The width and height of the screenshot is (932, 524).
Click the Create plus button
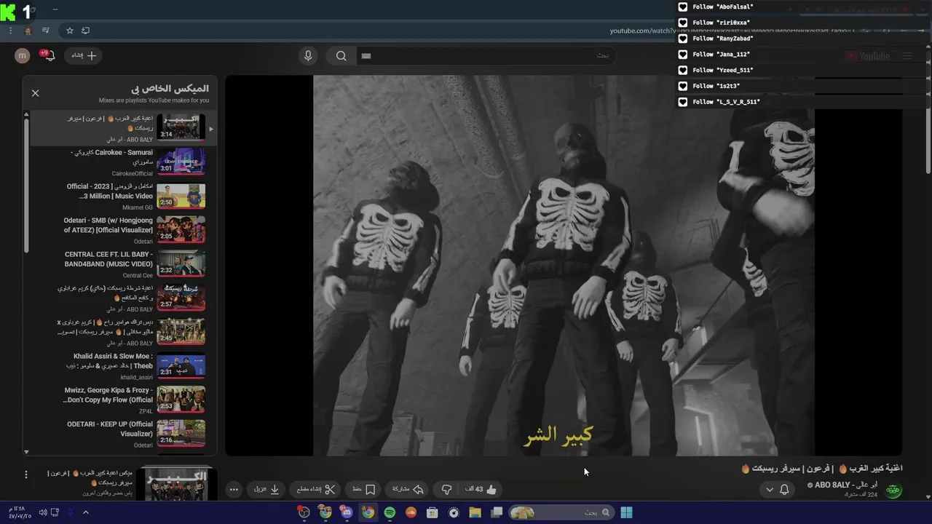click(x=84, y=55)
